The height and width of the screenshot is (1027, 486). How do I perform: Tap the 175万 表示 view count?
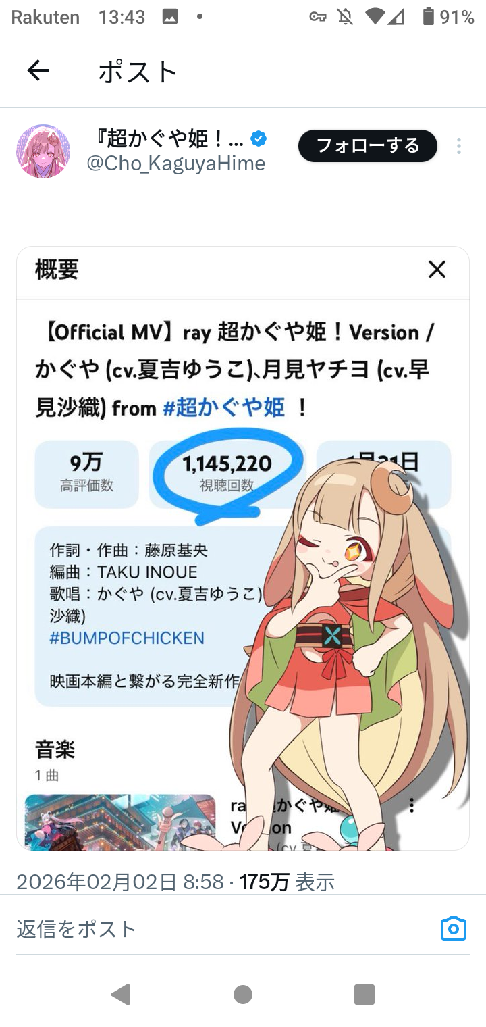click(x=288, y=882)
